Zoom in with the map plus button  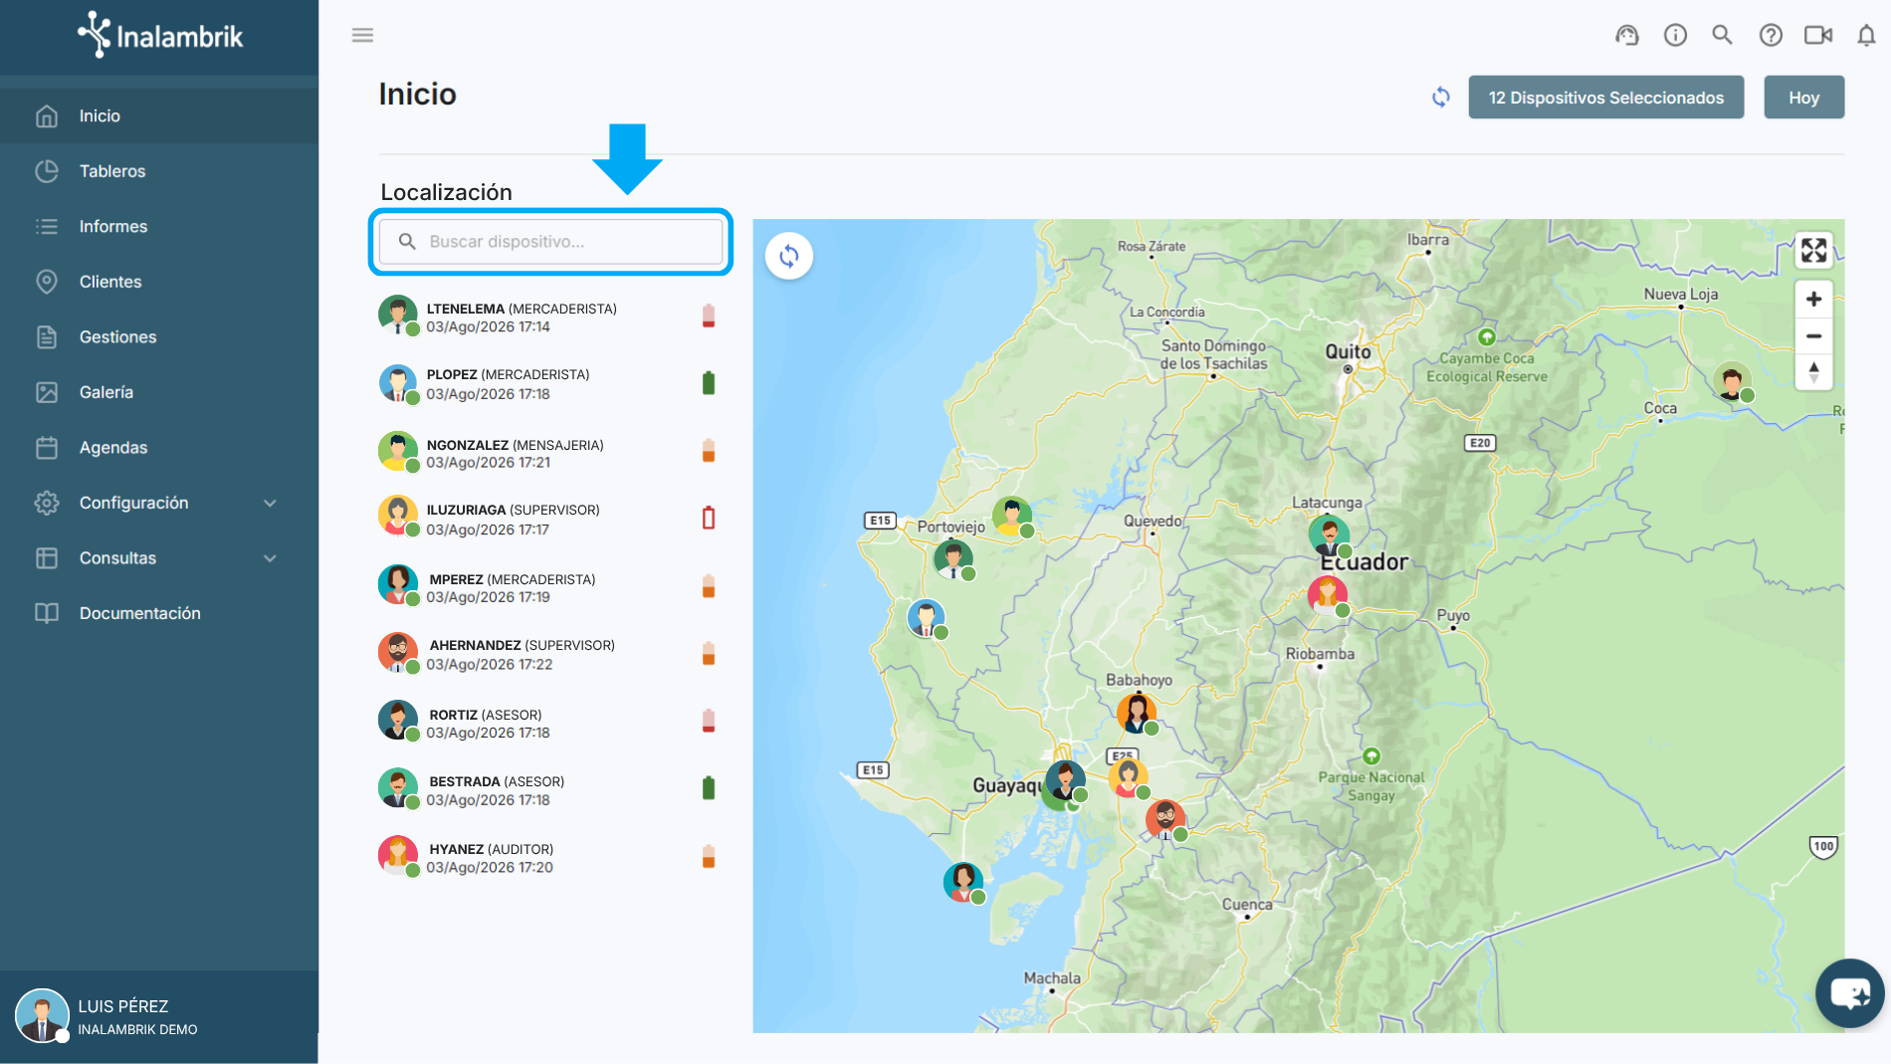tap(1813, 299)
